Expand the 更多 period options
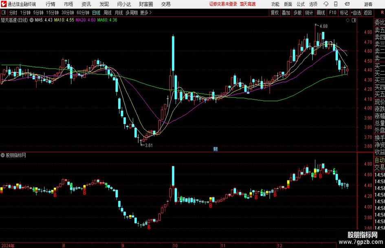 click(146, 13)
